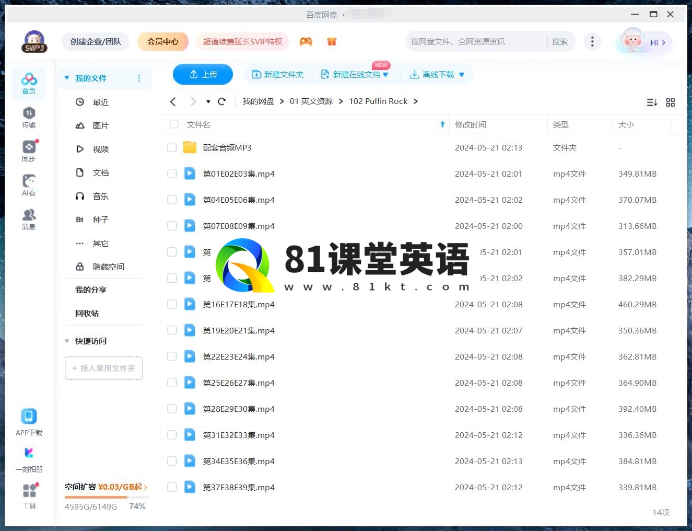692x531 pixels.
Task: Open the 新建在线文档 dropdown
Action: (x=385, y=75)
